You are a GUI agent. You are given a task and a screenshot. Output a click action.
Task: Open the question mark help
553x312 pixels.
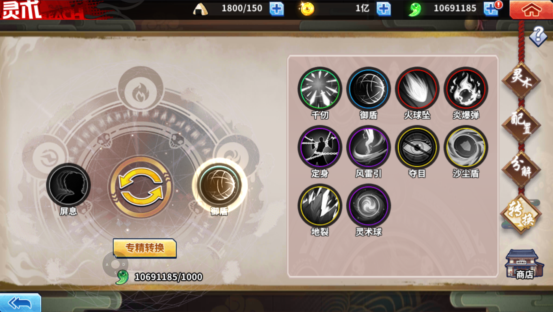(x=538, y=36)
